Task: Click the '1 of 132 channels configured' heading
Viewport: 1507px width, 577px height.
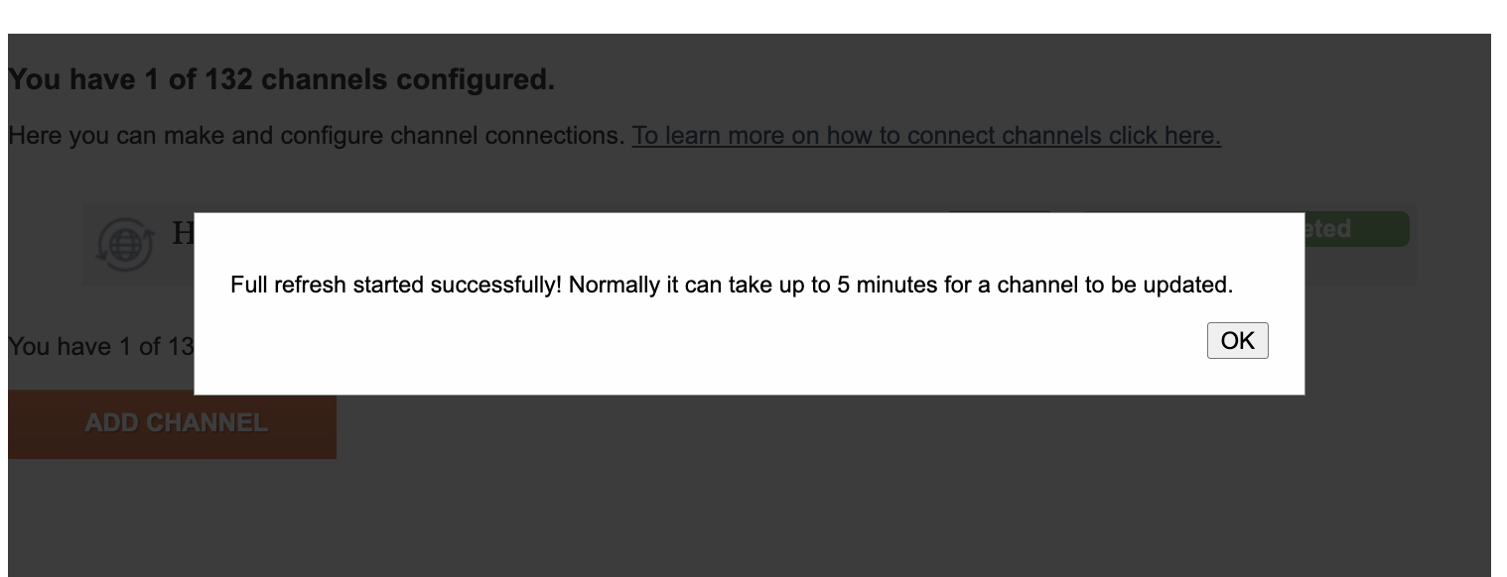Action: [x=281, y=79]
